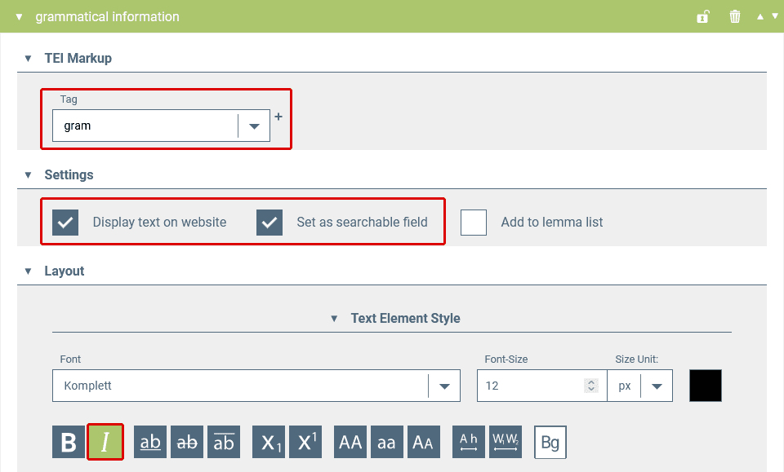Viewport: 784px width, 472px height.
Task: Enable superscript formatting
Action: (305, 442)
